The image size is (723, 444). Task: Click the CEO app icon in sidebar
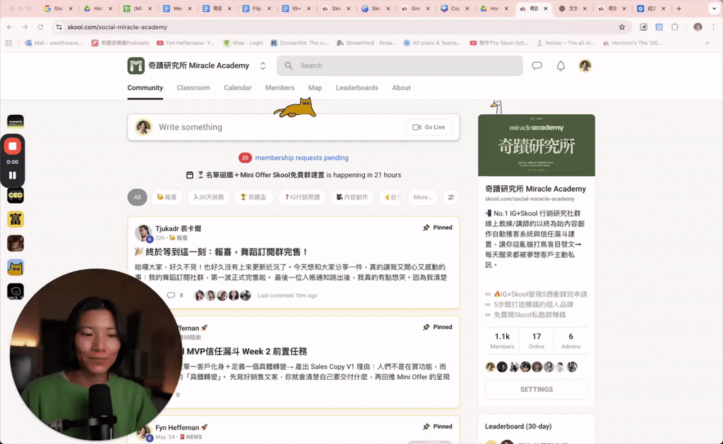[14, 195]
